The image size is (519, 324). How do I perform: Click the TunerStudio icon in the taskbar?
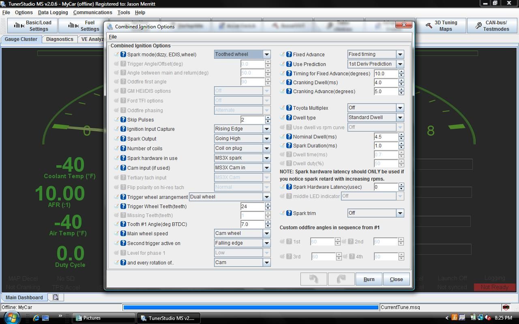point(143,318)
